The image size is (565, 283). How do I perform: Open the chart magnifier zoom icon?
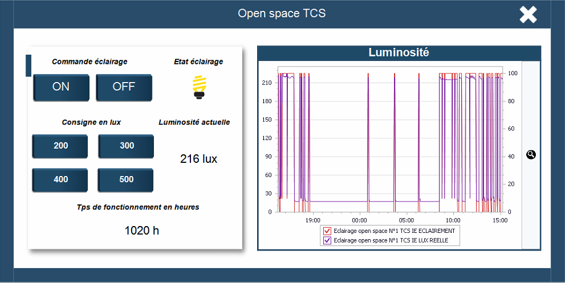pyautogui.click(x=531, y=154)
